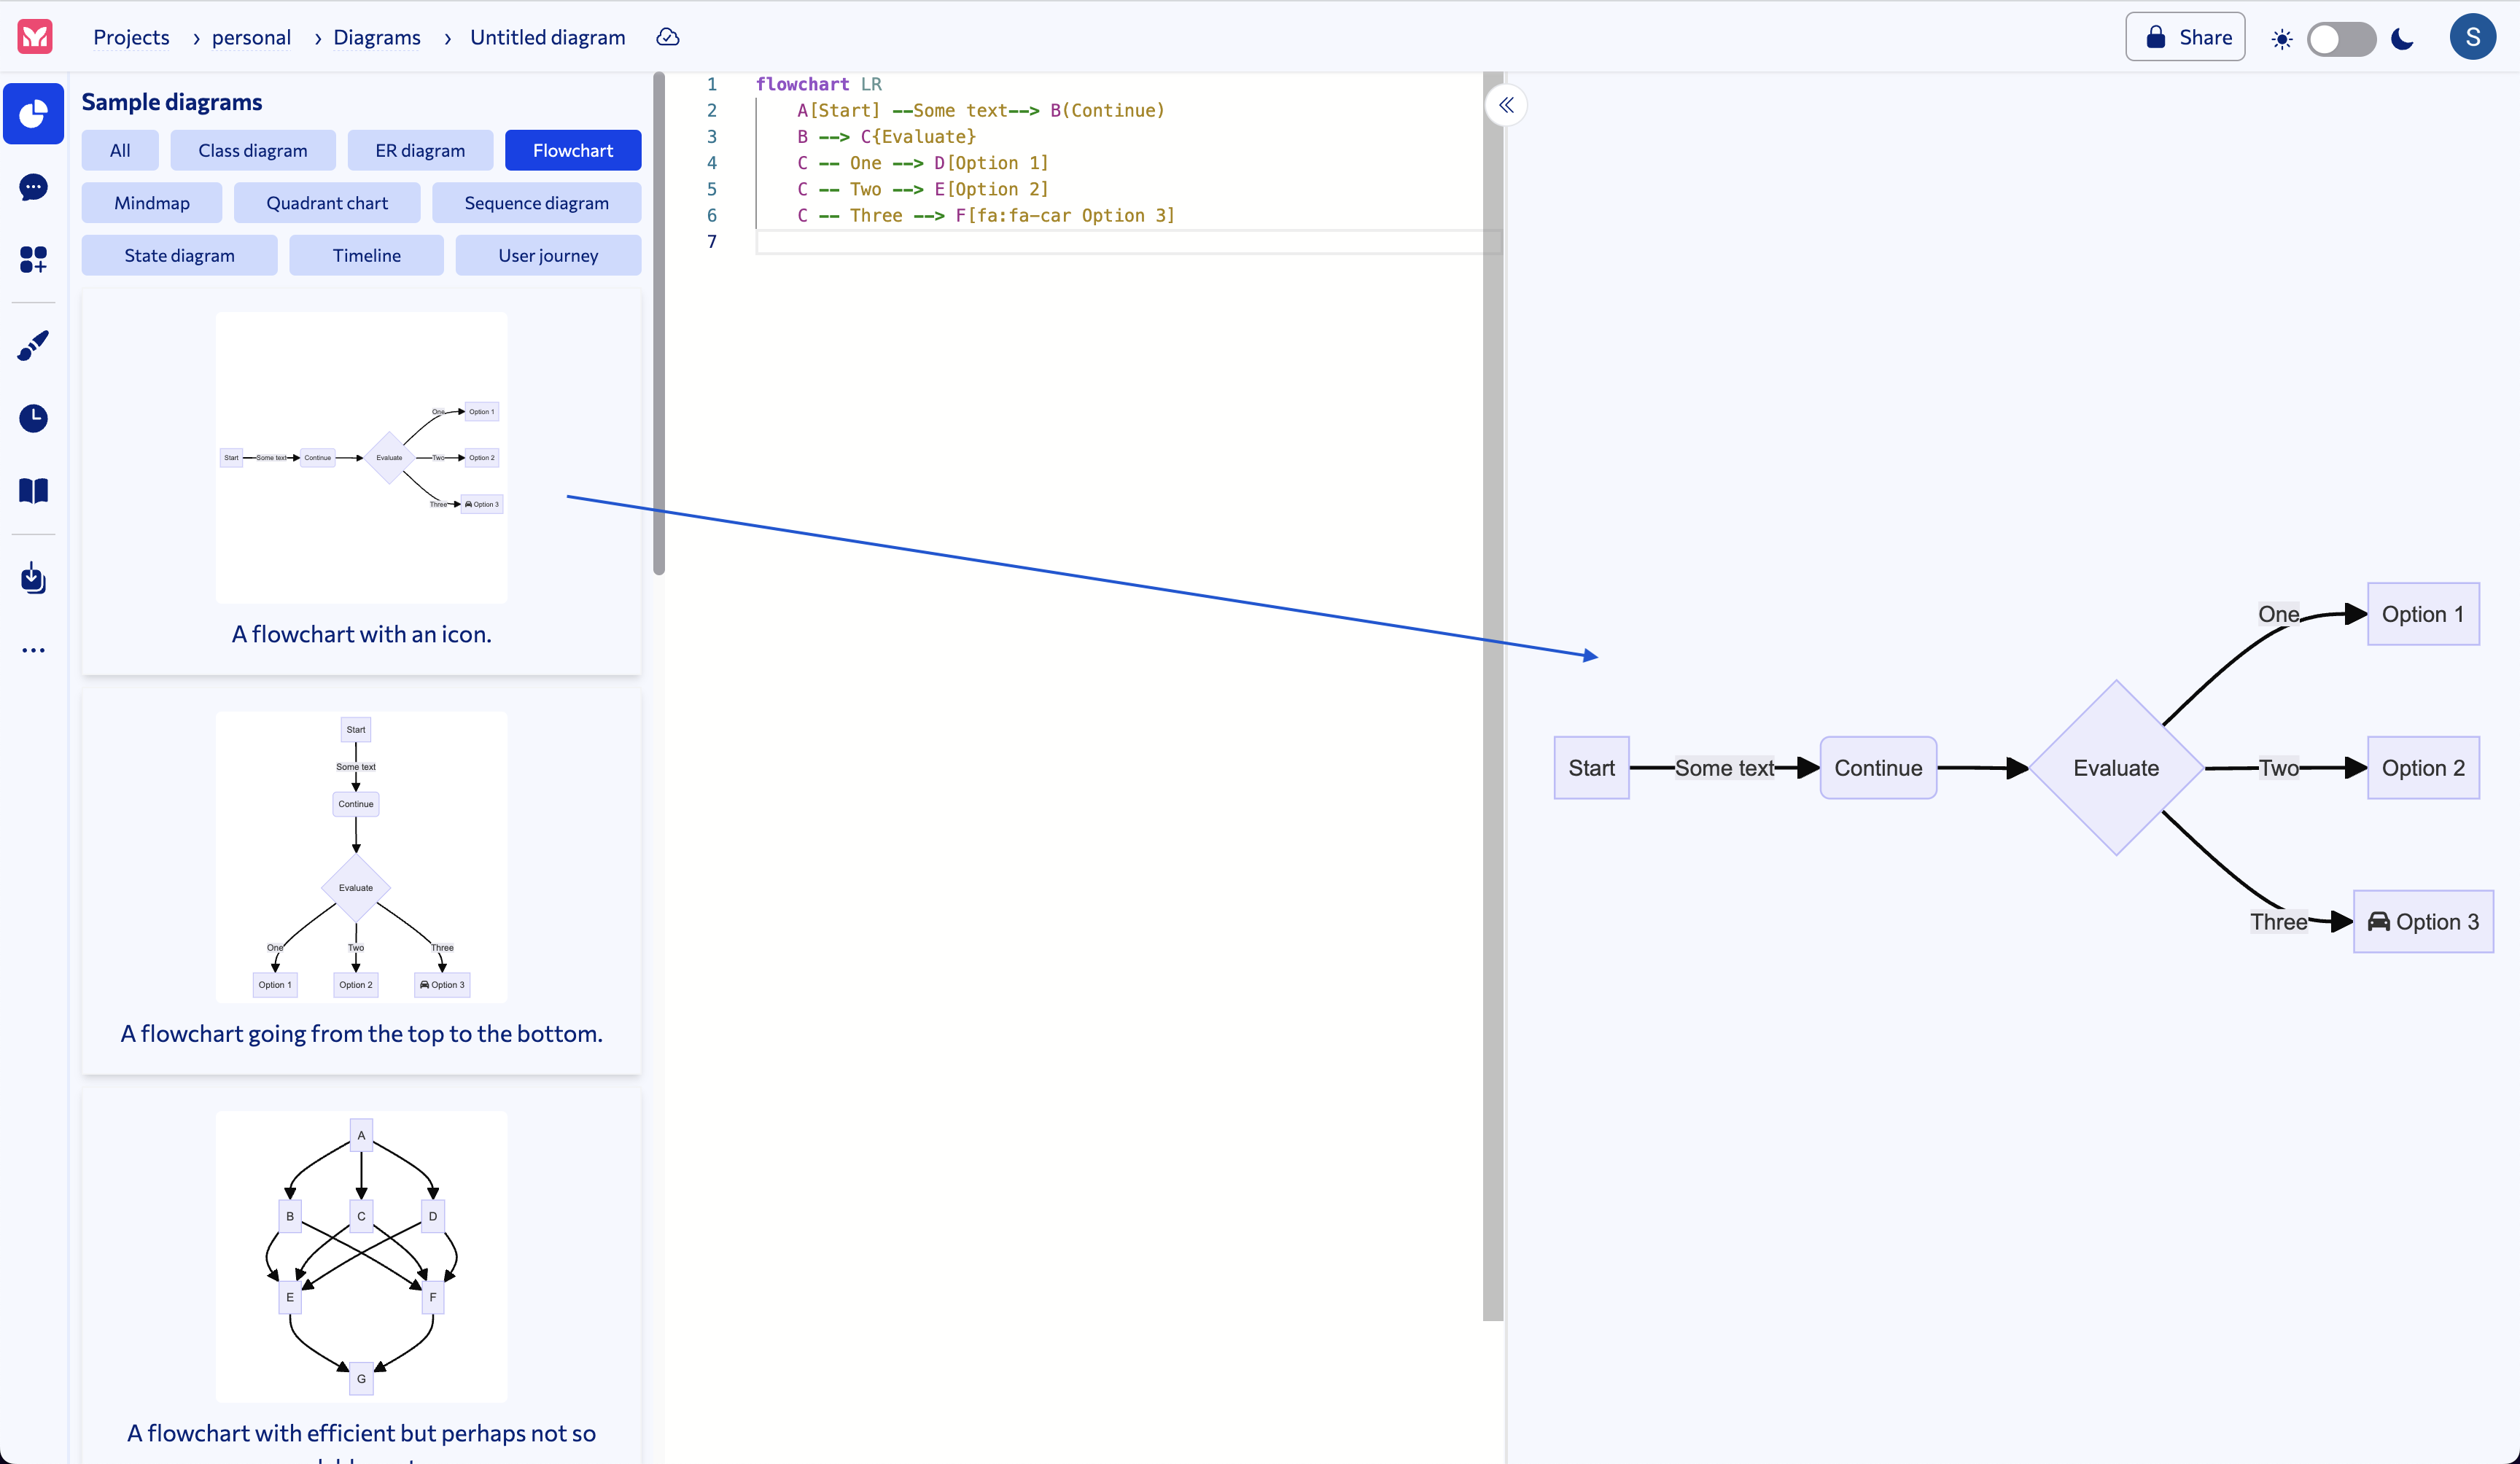Screen dimensions: 2520x1464
Task: Open the Mermaid logo home menu
Action: [x=35, y=37]
